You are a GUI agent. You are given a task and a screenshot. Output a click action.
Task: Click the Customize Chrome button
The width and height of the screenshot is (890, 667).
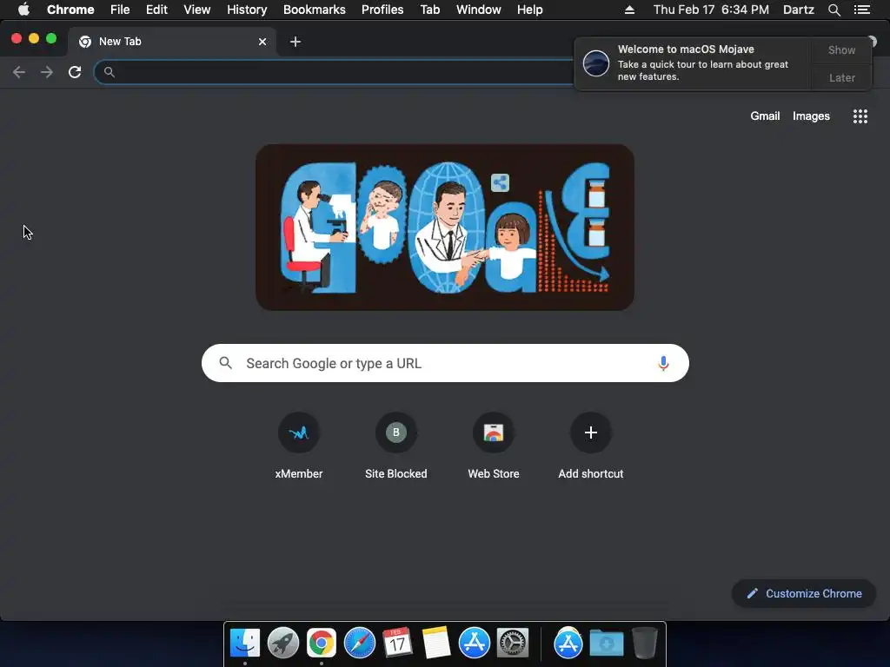pos(804,593)
